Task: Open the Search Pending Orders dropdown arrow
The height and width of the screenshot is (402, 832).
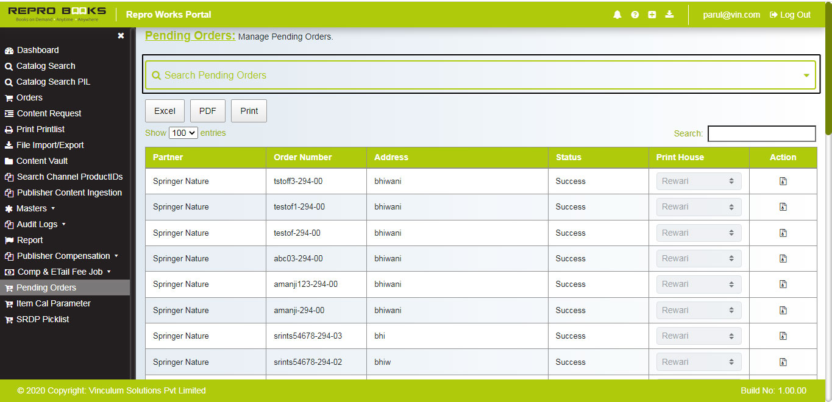Action: tap(806, 74)
